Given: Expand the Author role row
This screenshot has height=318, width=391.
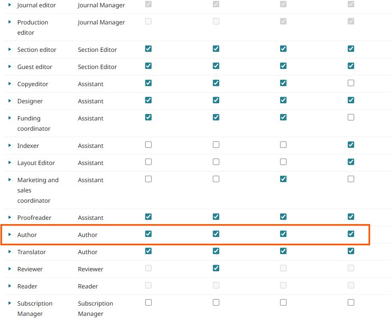Looking at the screenshot, I should [10, 234].
